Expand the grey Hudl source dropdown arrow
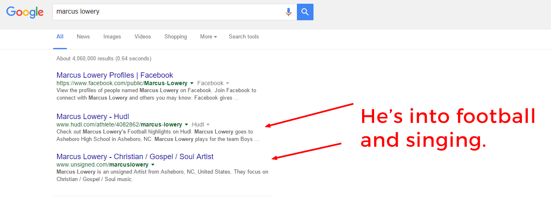 tap(208, 125)
